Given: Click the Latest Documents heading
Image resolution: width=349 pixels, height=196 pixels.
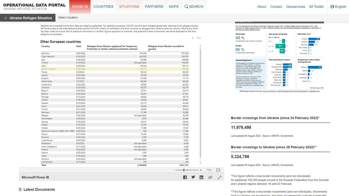Looking at the screenshot, I should pyautogui.click(x=39, y=189).
